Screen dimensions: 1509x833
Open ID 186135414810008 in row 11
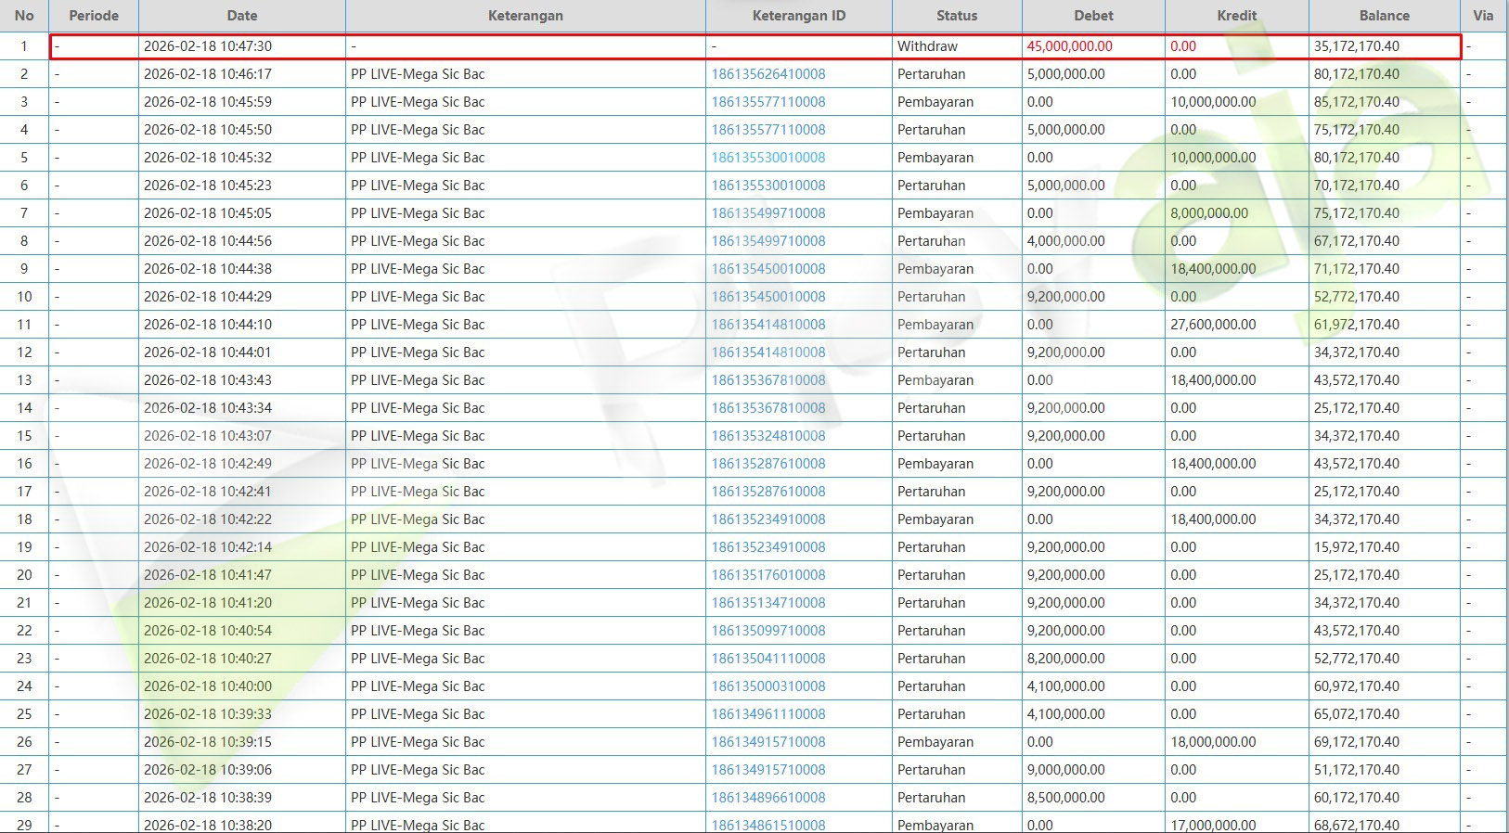(767, 325)
